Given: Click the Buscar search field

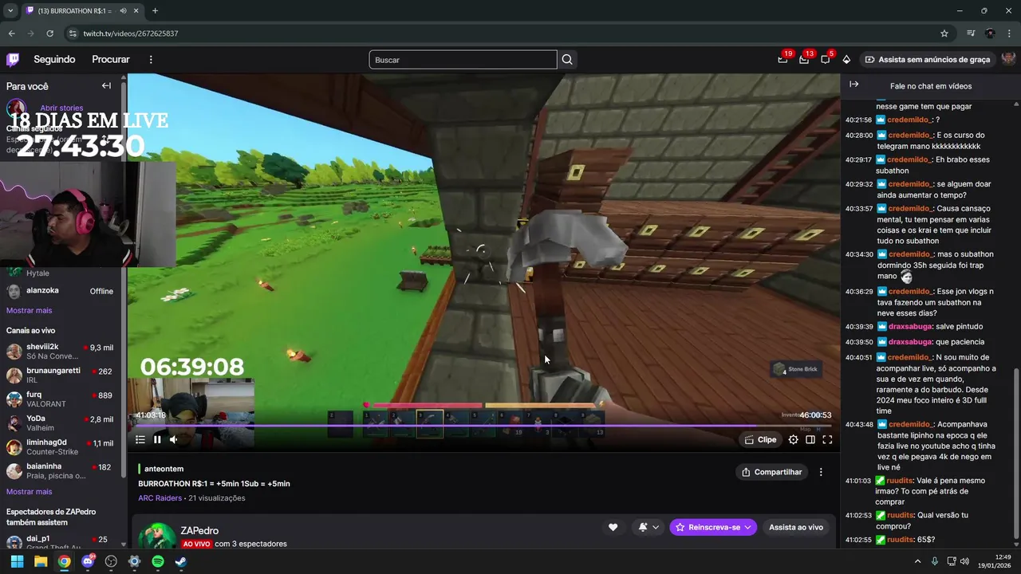Looking at the screenshot, I should pyautogui.click(x=463, y=60).
